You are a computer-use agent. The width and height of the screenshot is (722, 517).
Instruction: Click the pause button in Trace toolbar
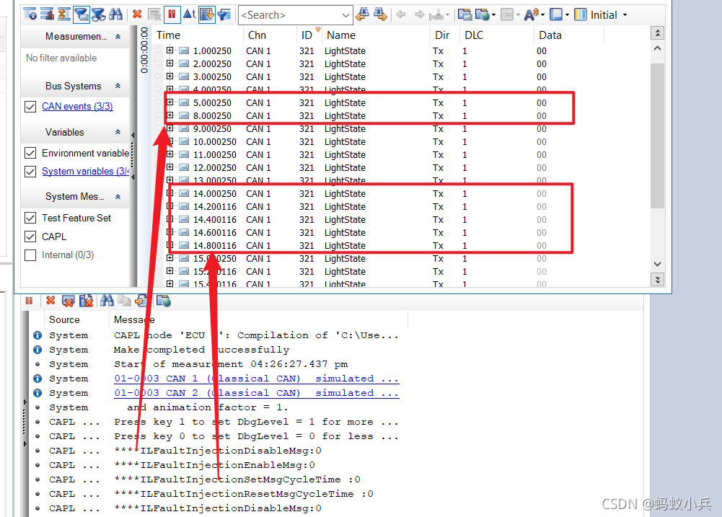coord(171,14)
